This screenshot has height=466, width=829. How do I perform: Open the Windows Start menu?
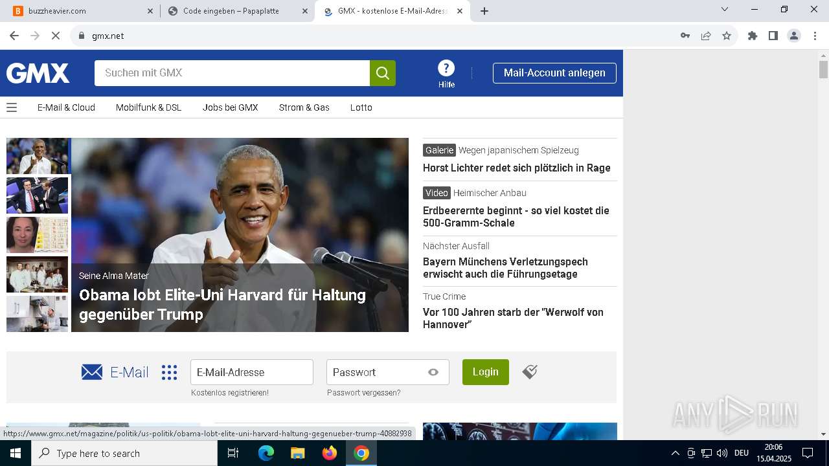16,453
